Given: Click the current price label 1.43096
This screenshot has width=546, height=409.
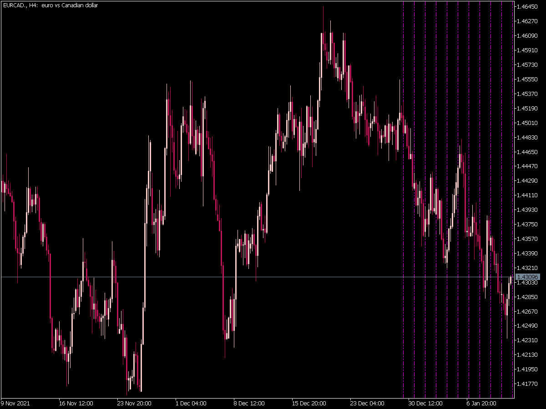Looking at the screenshot, I should point(528,277).
